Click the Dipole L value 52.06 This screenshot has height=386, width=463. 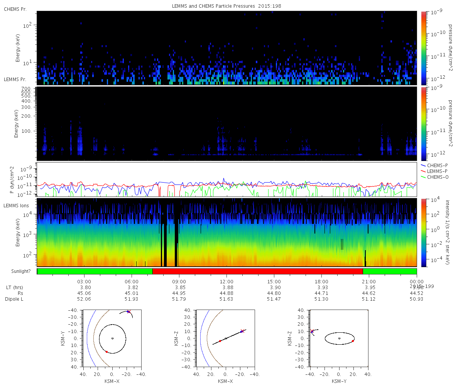[84, 299]
